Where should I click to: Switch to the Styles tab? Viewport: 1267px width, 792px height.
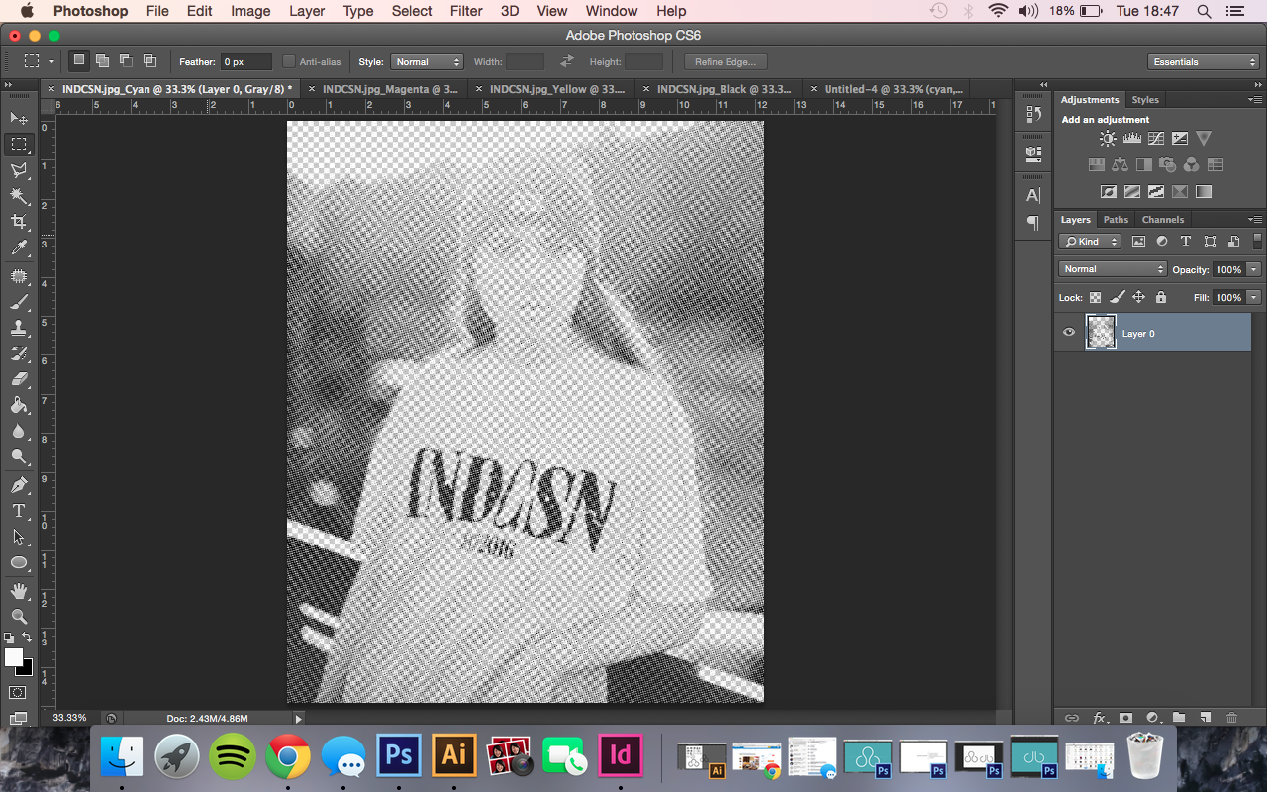(x=1145, y=100)
